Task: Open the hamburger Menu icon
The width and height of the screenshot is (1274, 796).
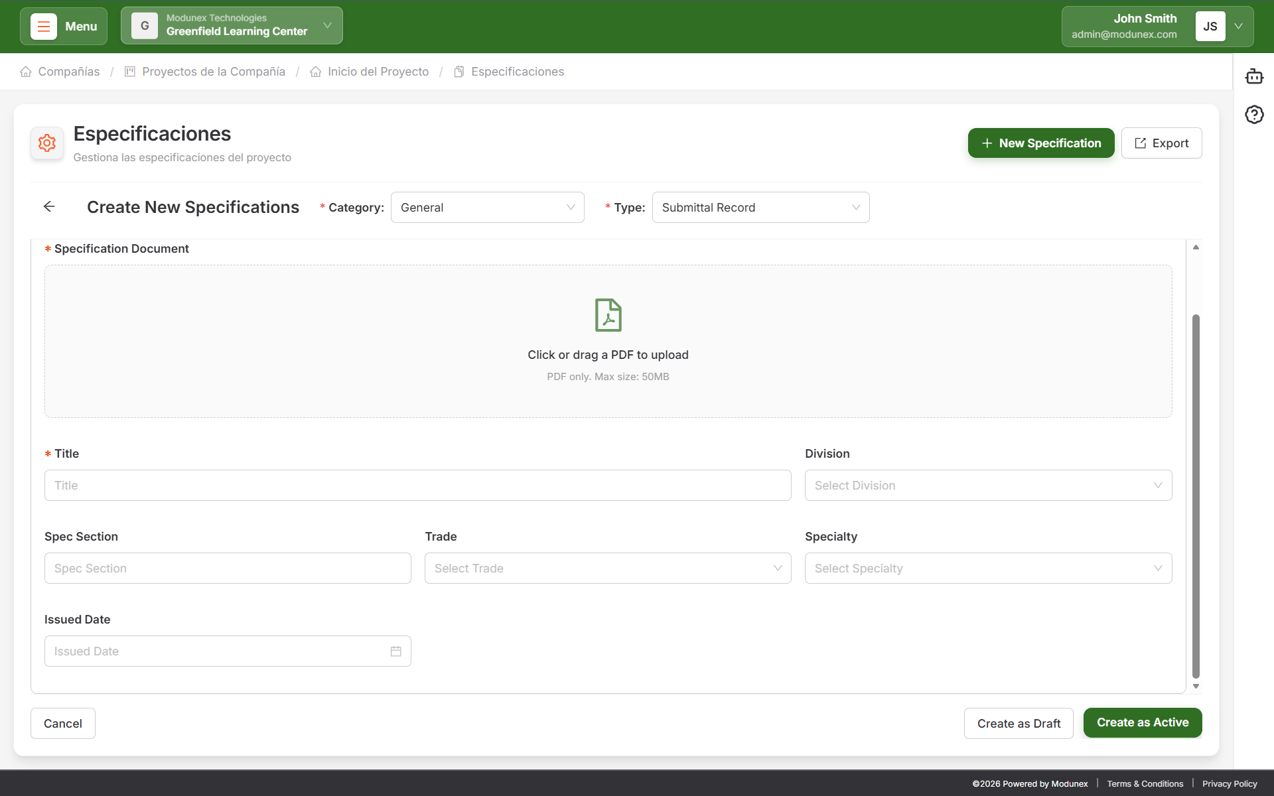Action: pyautogui.click(x=42, y=26)
